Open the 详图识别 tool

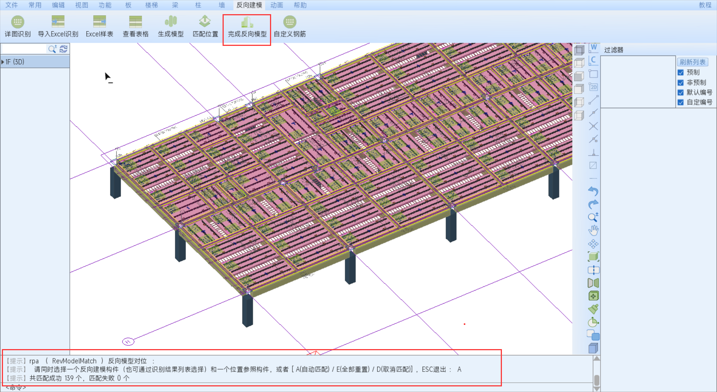[18, 22]
